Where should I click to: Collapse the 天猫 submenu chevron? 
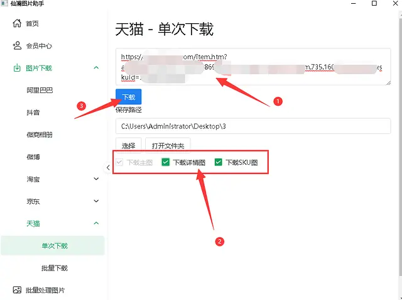click(x=96, y=223)
